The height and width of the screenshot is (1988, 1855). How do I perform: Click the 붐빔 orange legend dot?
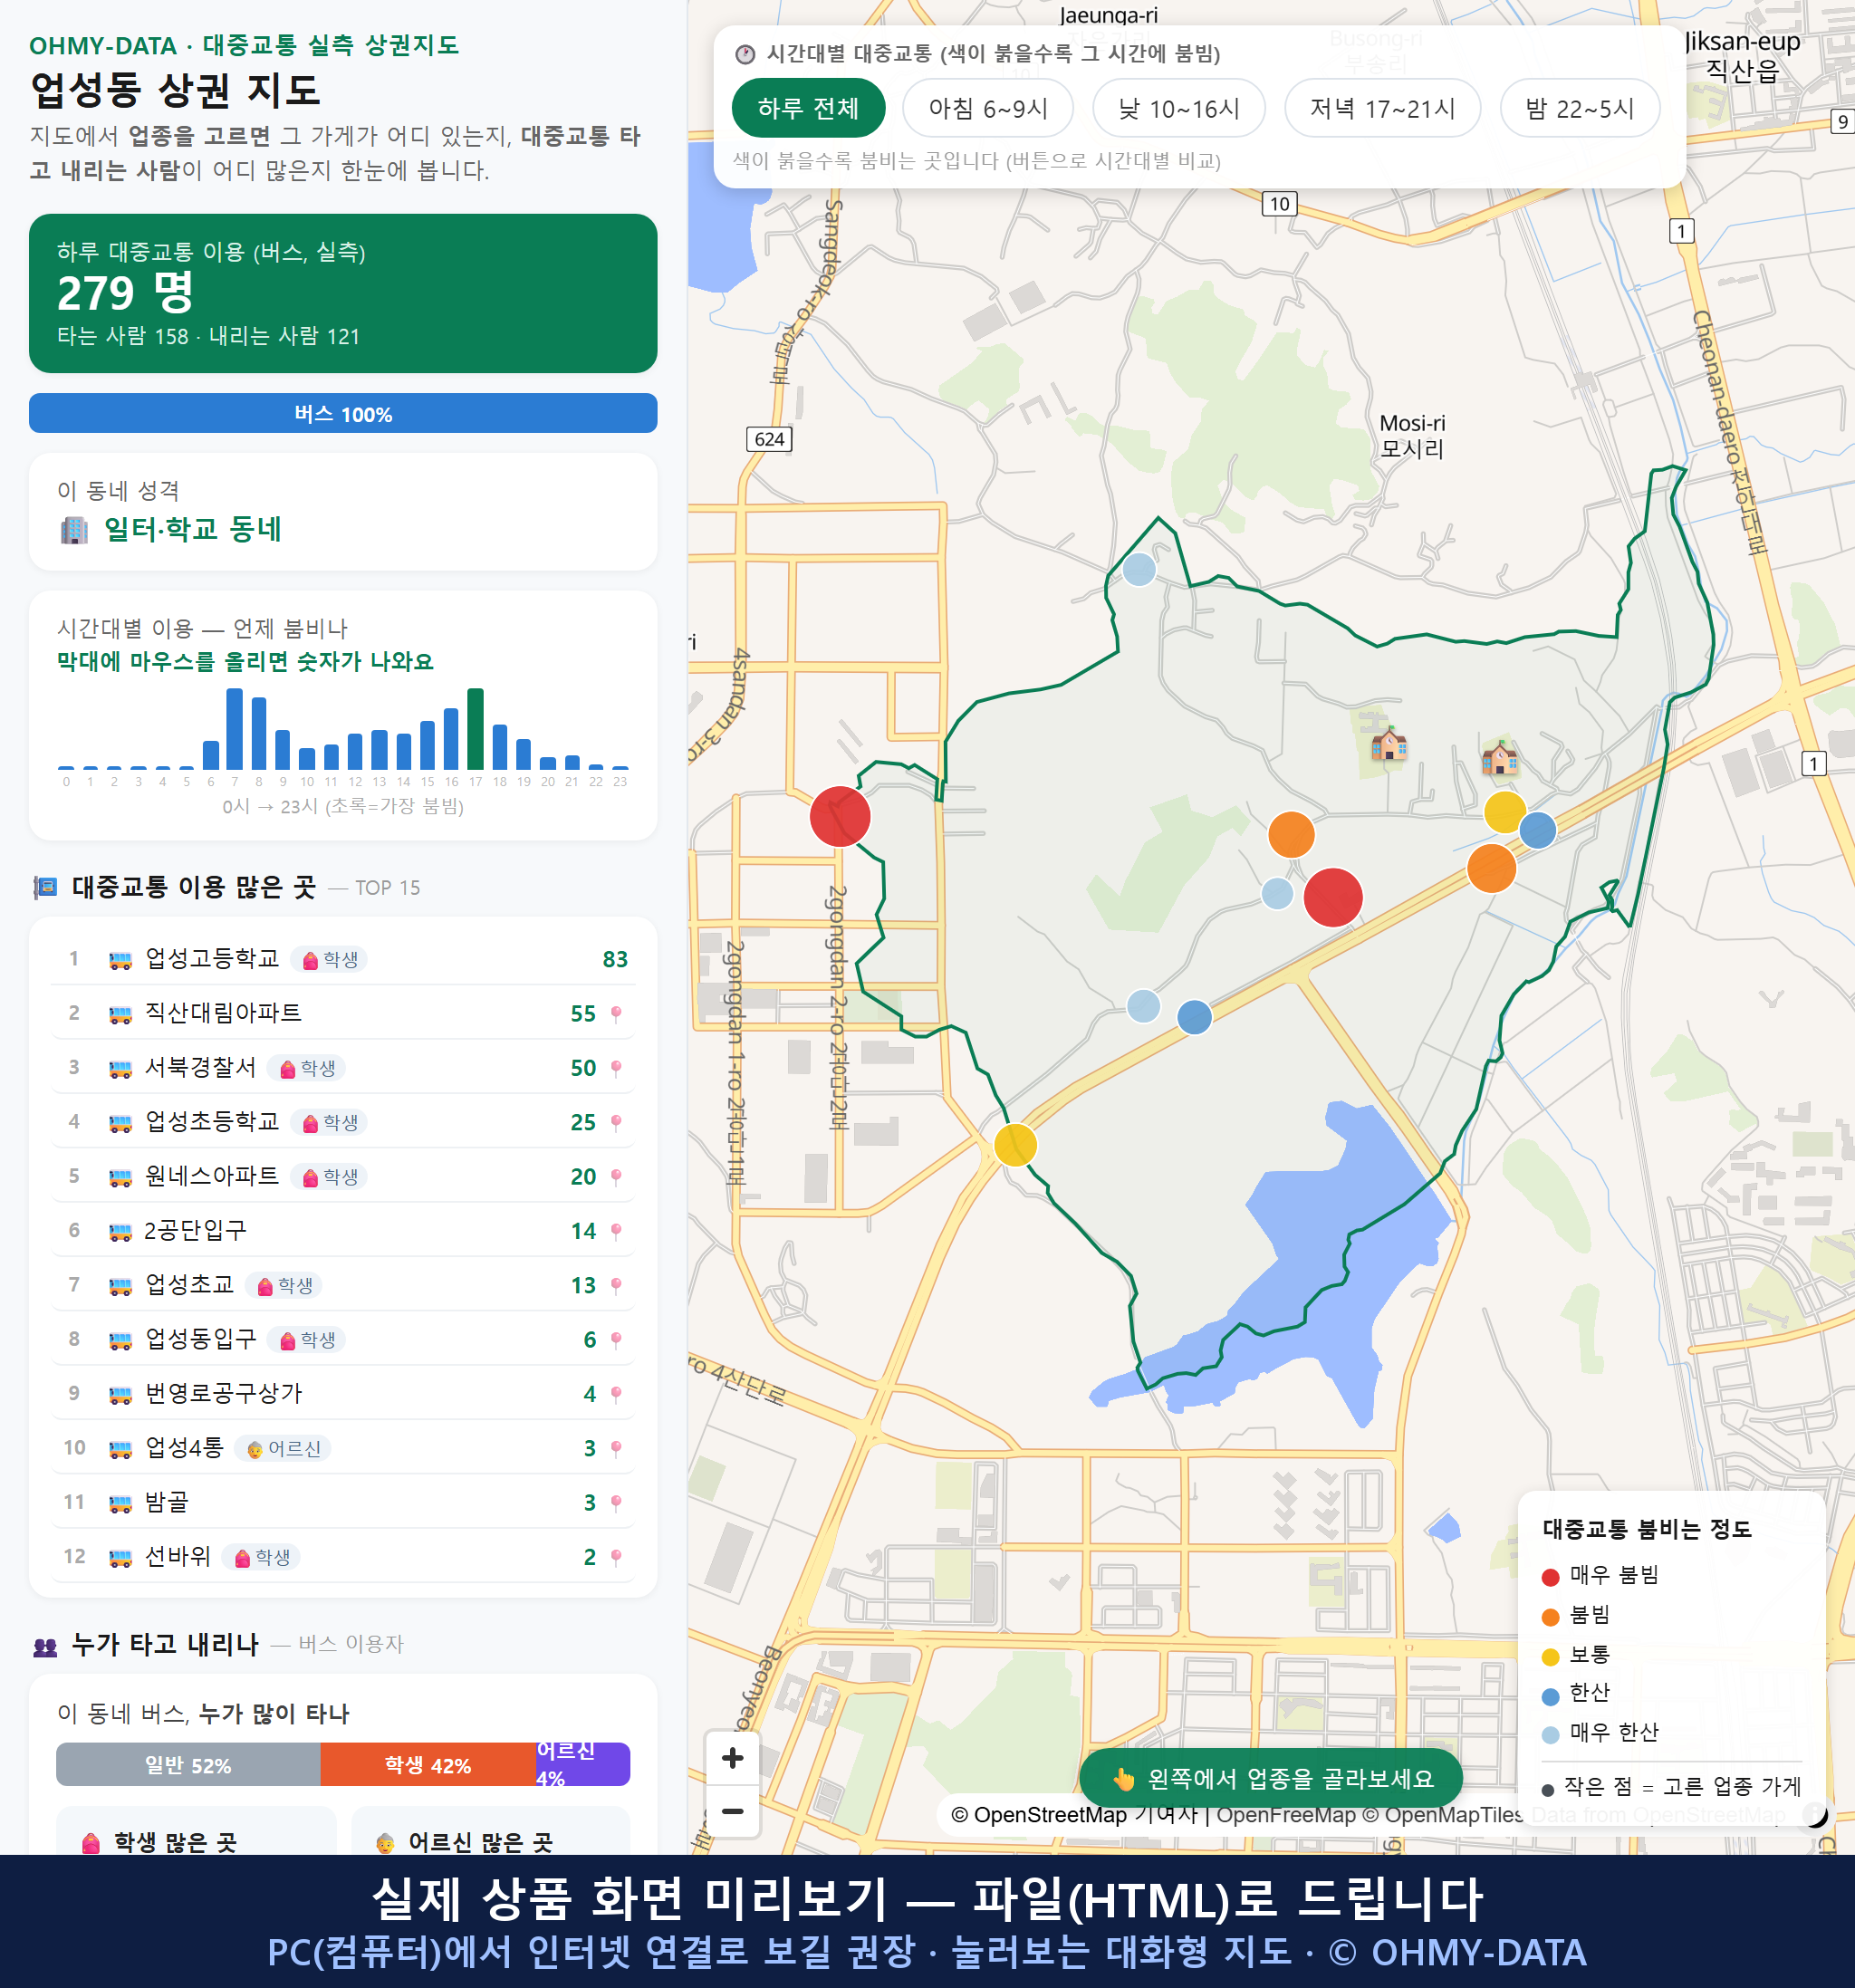tap(1550, 1617)
